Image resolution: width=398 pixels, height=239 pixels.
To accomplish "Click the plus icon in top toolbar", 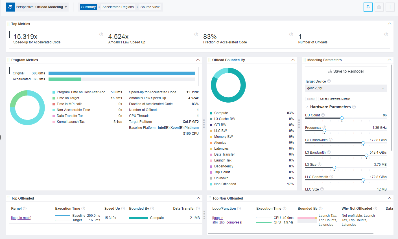I will 390,7.
